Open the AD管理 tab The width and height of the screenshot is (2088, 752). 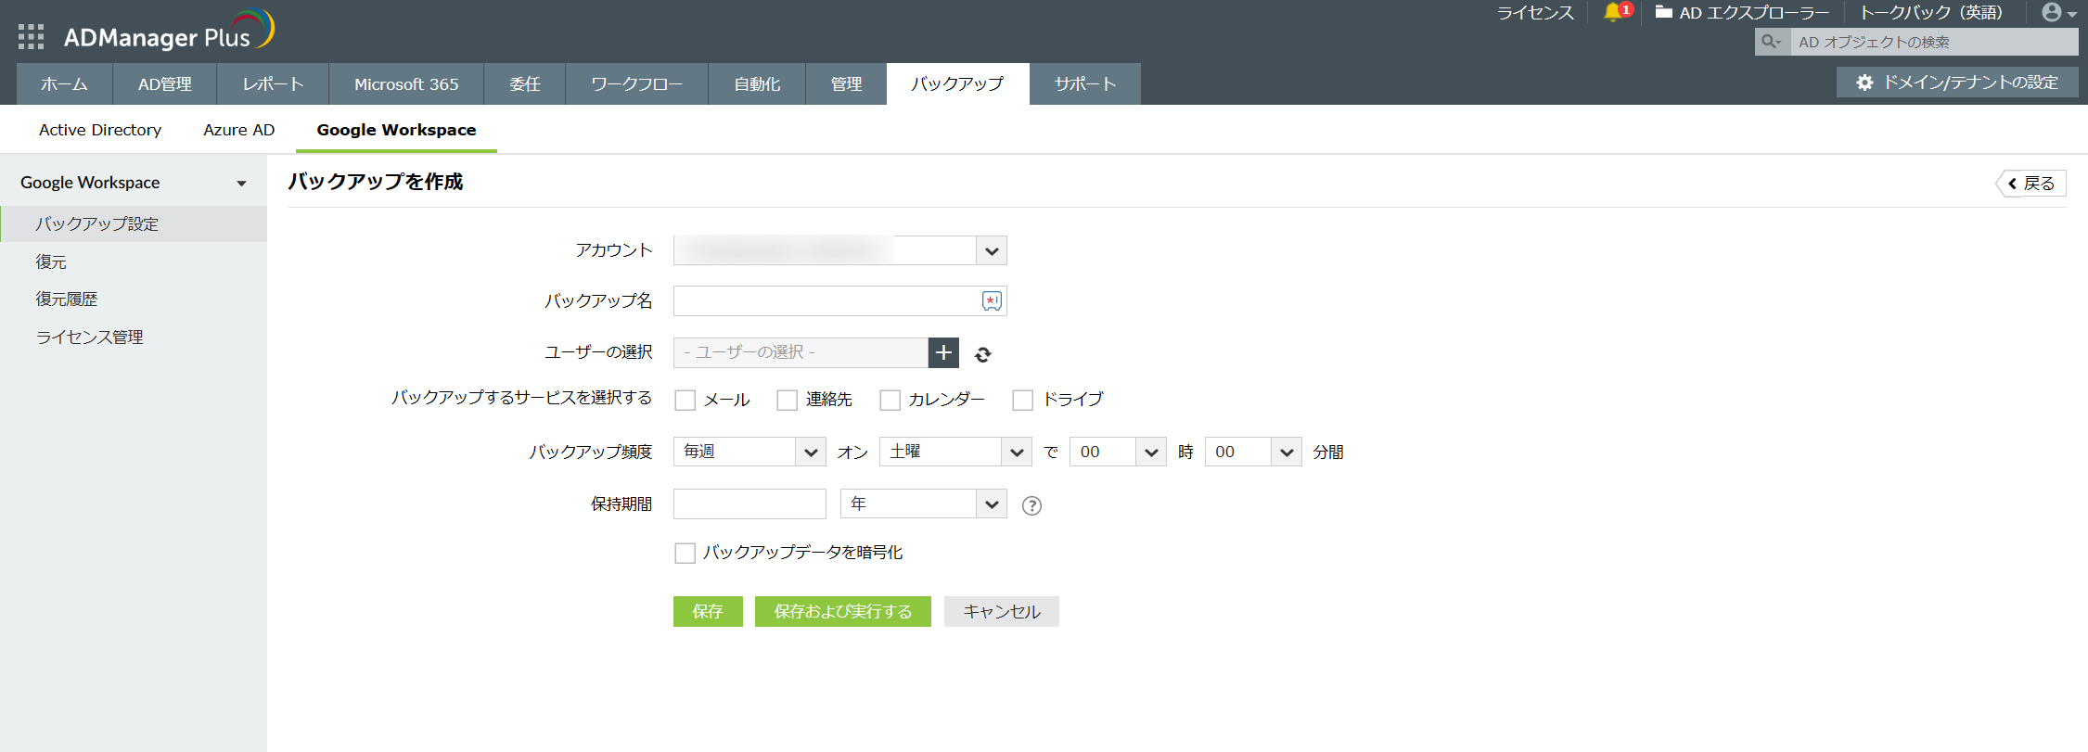164,83
